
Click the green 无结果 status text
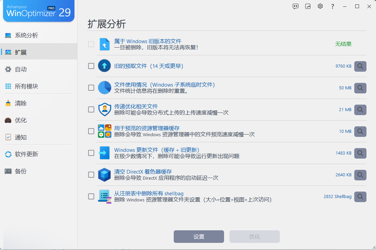[343, 44]
